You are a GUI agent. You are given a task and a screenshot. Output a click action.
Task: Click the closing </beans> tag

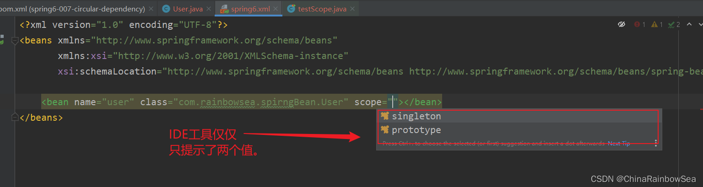(x=41, y=117)
